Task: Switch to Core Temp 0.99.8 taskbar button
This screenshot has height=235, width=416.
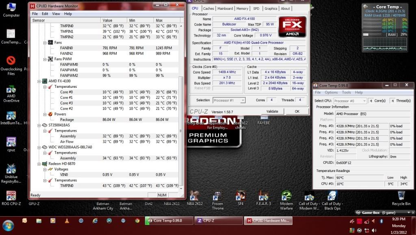Action: (169, 221)
